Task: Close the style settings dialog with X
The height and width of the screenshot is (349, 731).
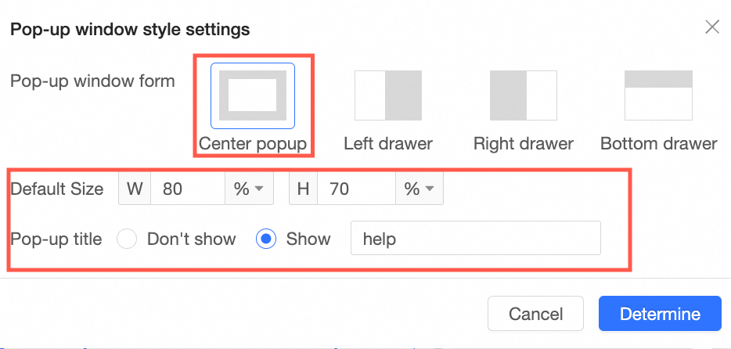Action: [x=712, y=27]
